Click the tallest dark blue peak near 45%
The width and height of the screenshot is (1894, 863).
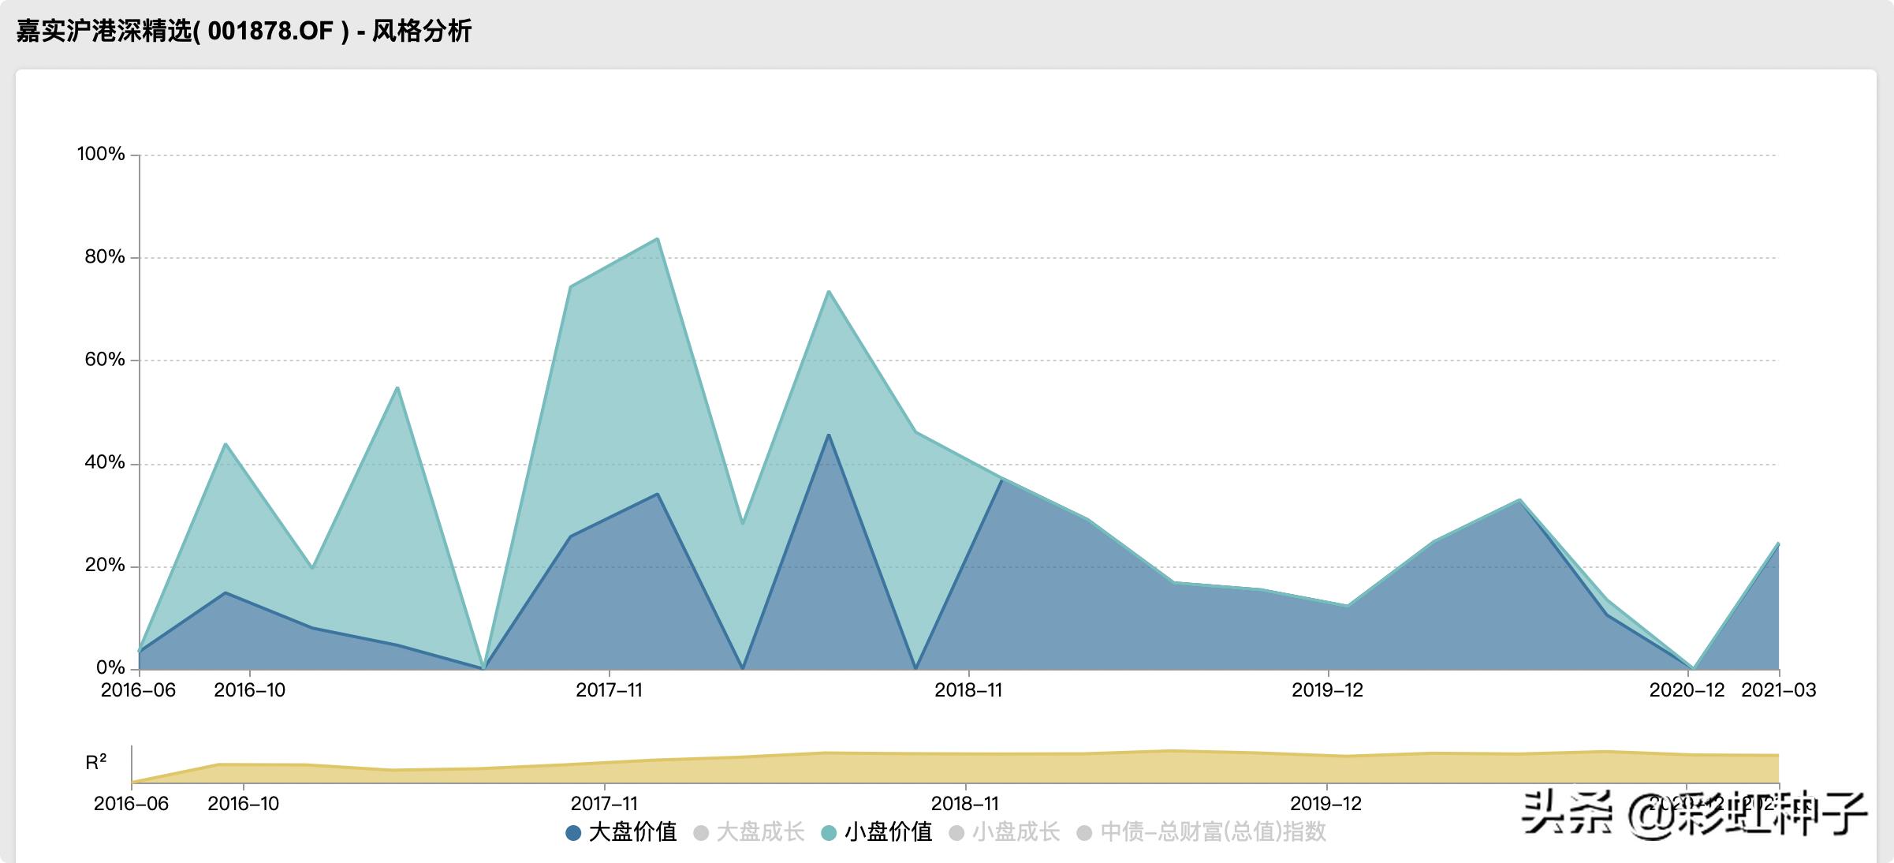(x=828, y=435)
